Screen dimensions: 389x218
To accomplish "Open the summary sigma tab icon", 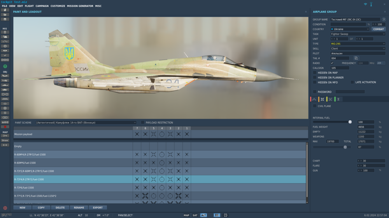I will click(338, 99).
